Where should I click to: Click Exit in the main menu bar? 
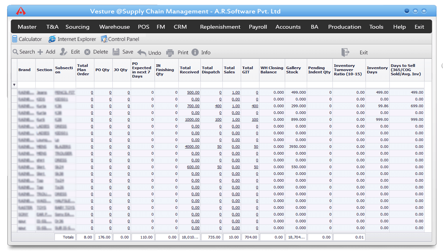tap(419, 27)
